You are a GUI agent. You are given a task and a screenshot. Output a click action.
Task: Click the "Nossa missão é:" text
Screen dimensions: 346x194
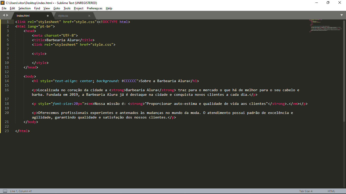coord(110,104)
